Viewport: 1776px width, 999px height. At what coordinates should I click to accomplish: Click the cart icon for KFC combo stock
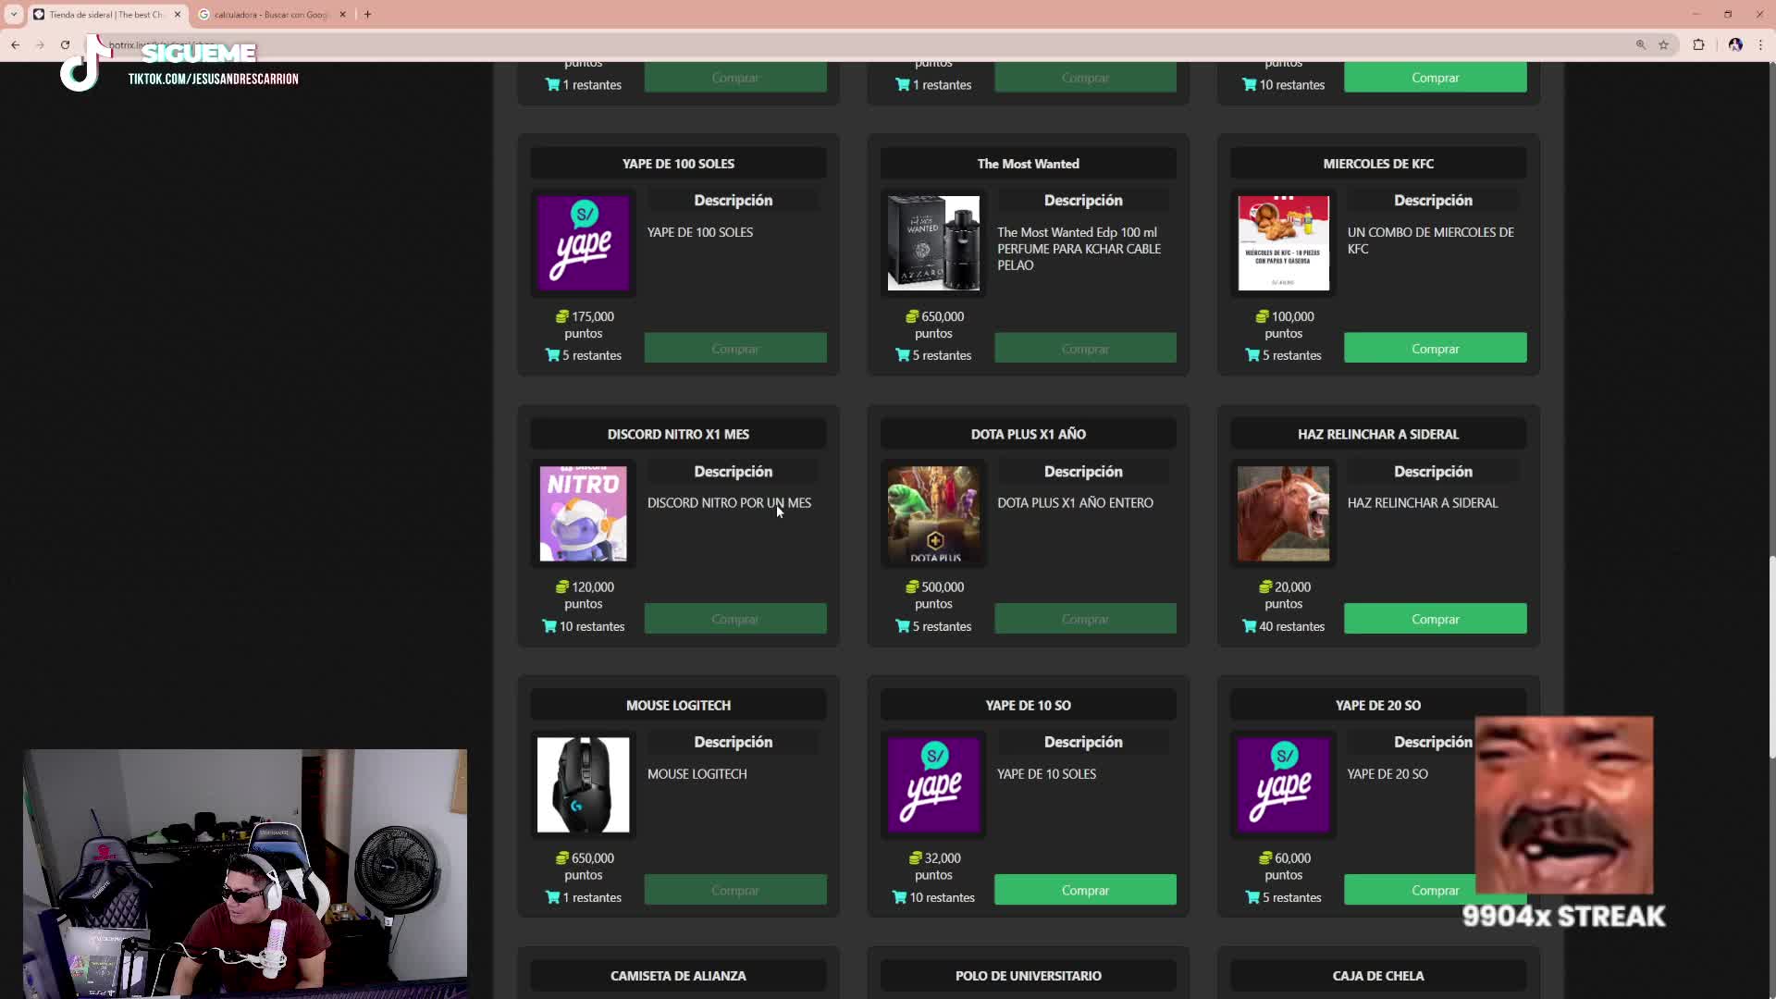pyautogui.click(x=1252, y=355)
